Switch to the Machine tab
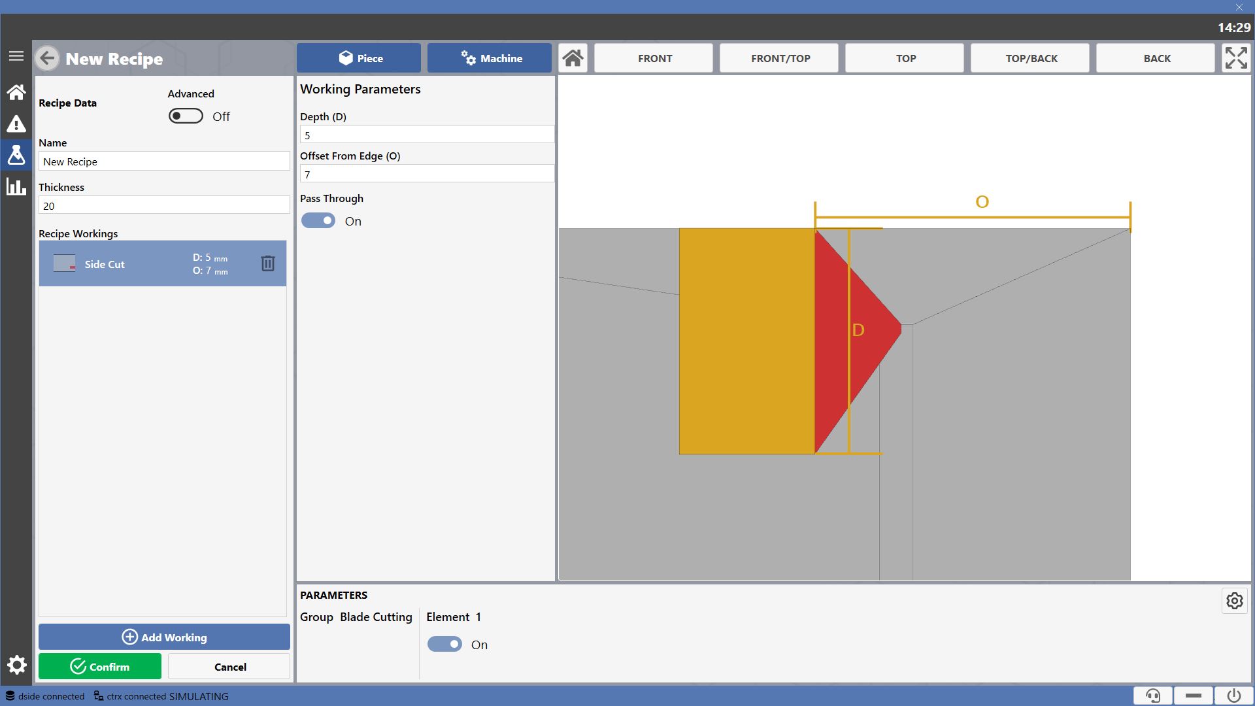The height and width of the screenshot is (706, 1255). click(x=490, y=58)
